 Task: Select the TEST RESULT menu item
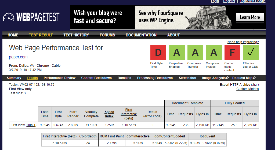41,35
